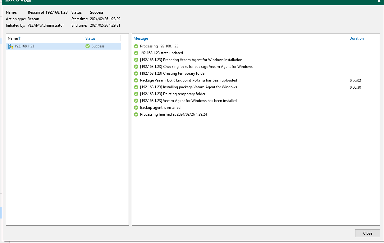Select the 192.168.1.23 machine row
This screenshot has height=243, width=384.
click(x=64, y=46)
